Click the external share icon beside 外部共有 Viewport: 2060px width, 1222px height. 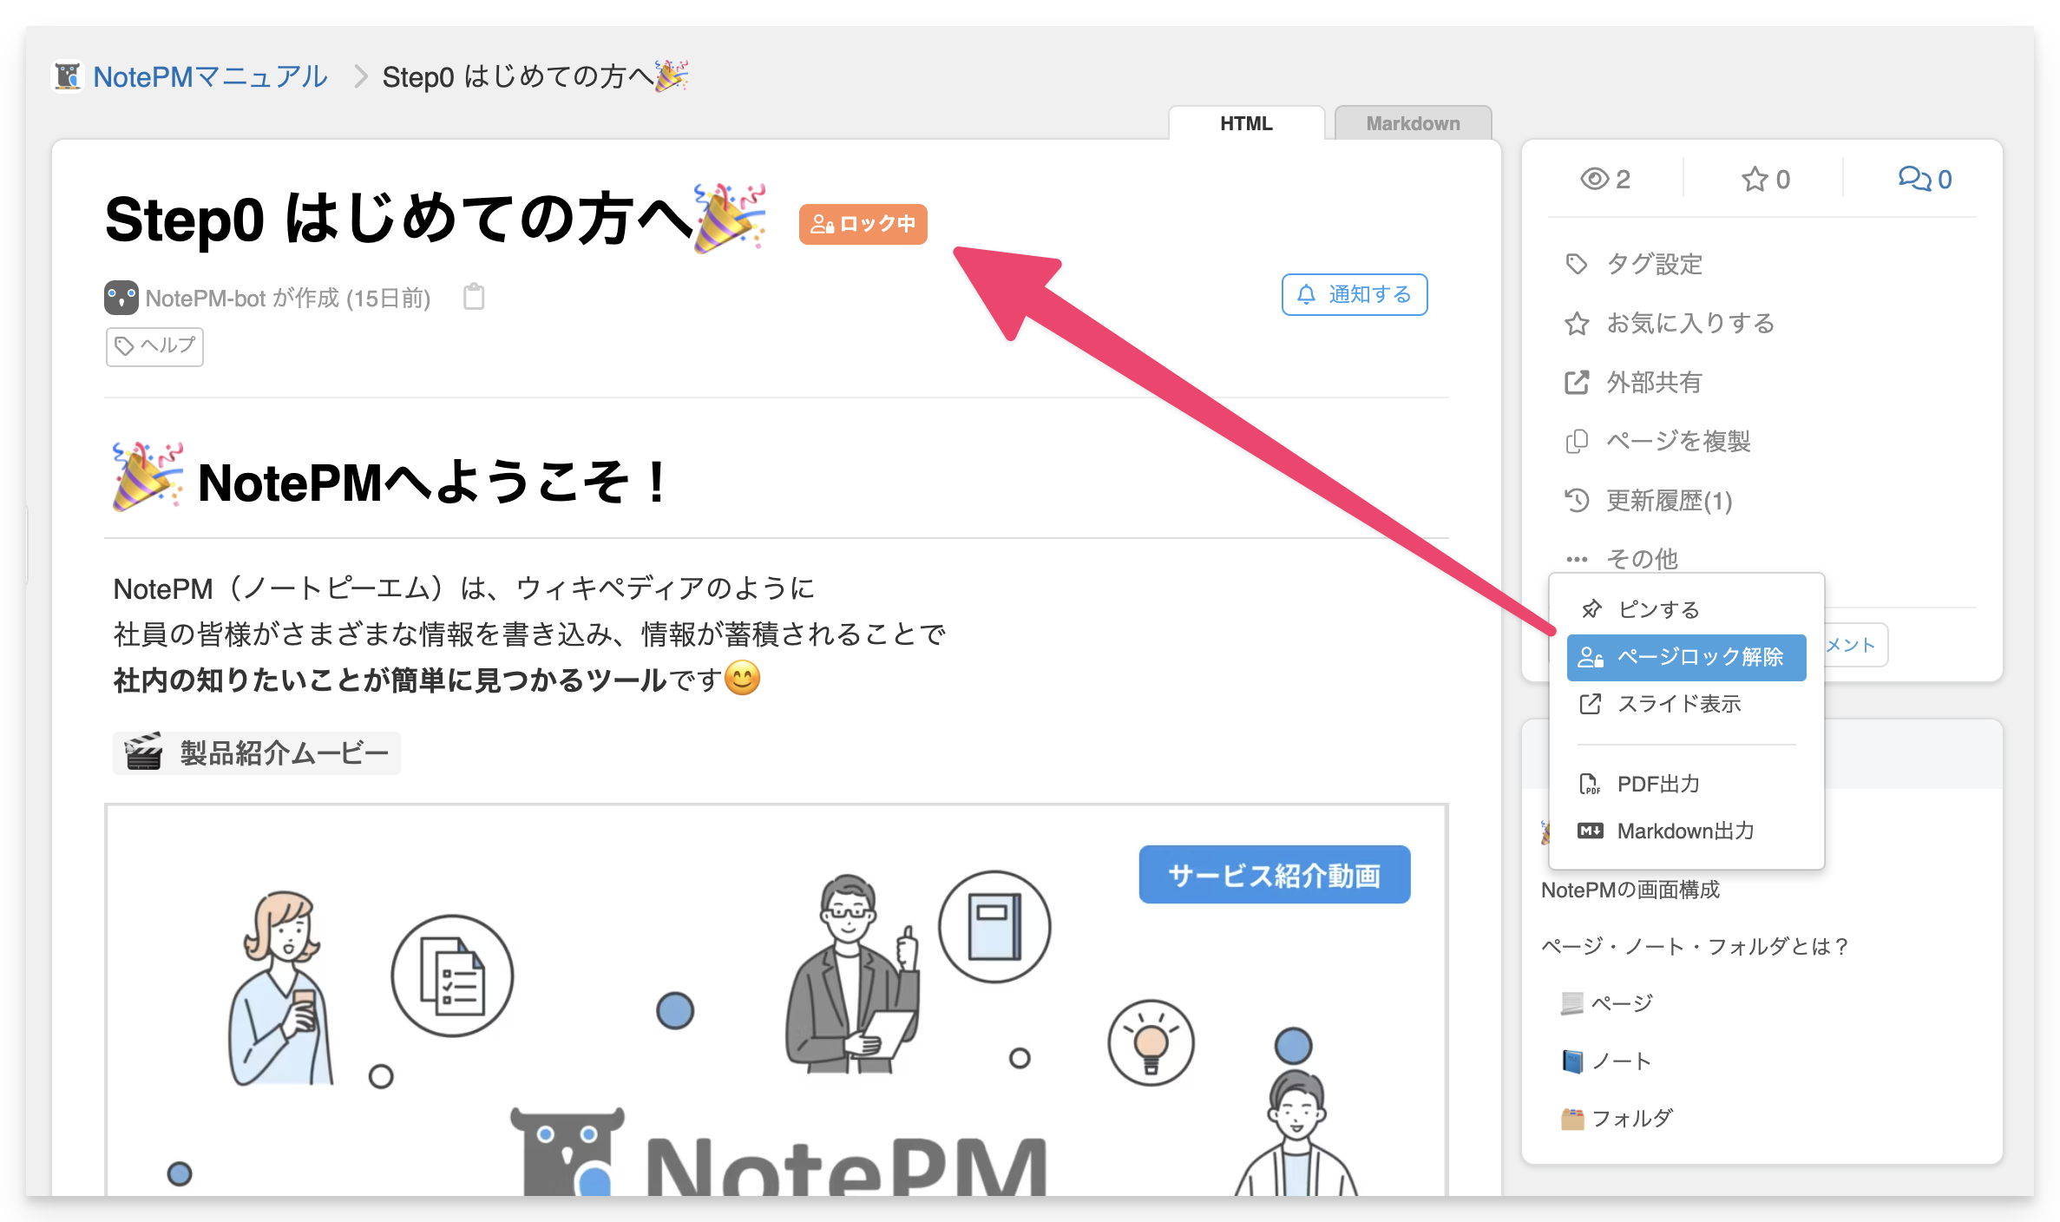1577,382
